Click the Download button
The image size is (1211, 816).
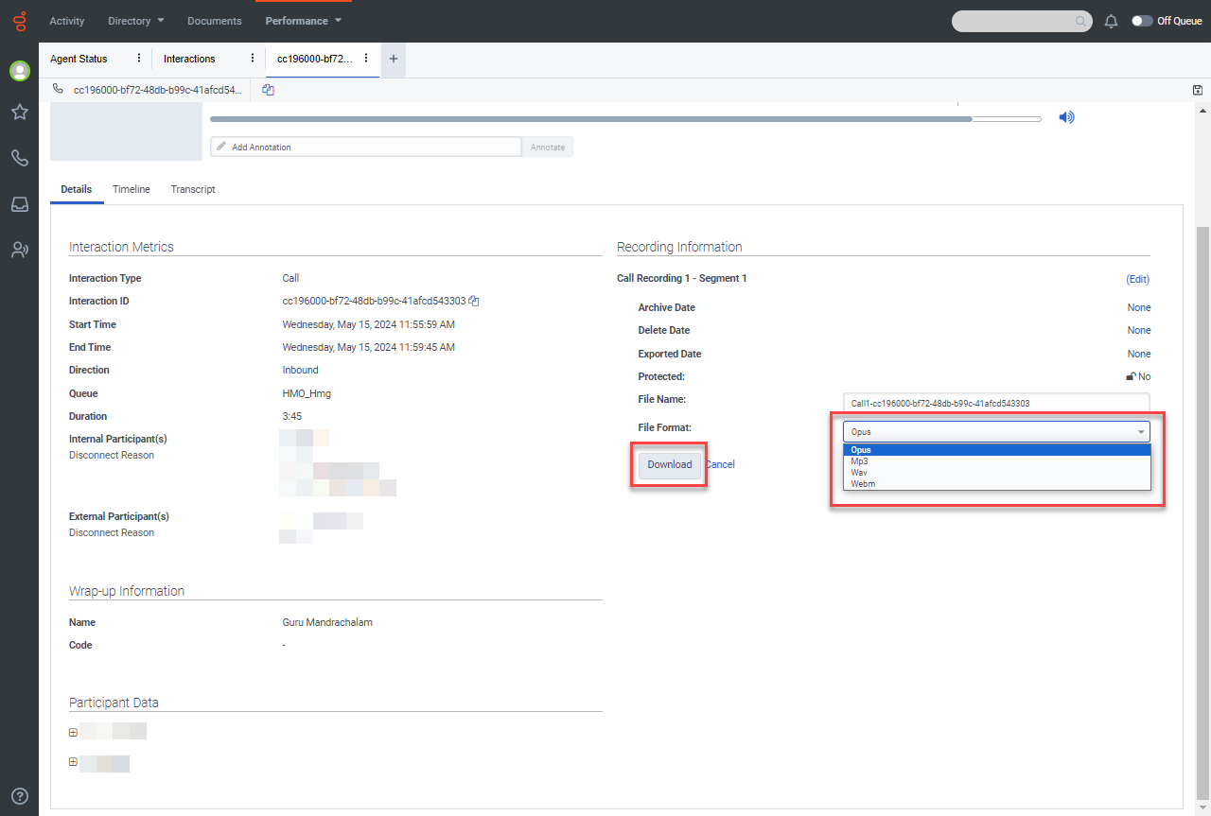point(669,464)
